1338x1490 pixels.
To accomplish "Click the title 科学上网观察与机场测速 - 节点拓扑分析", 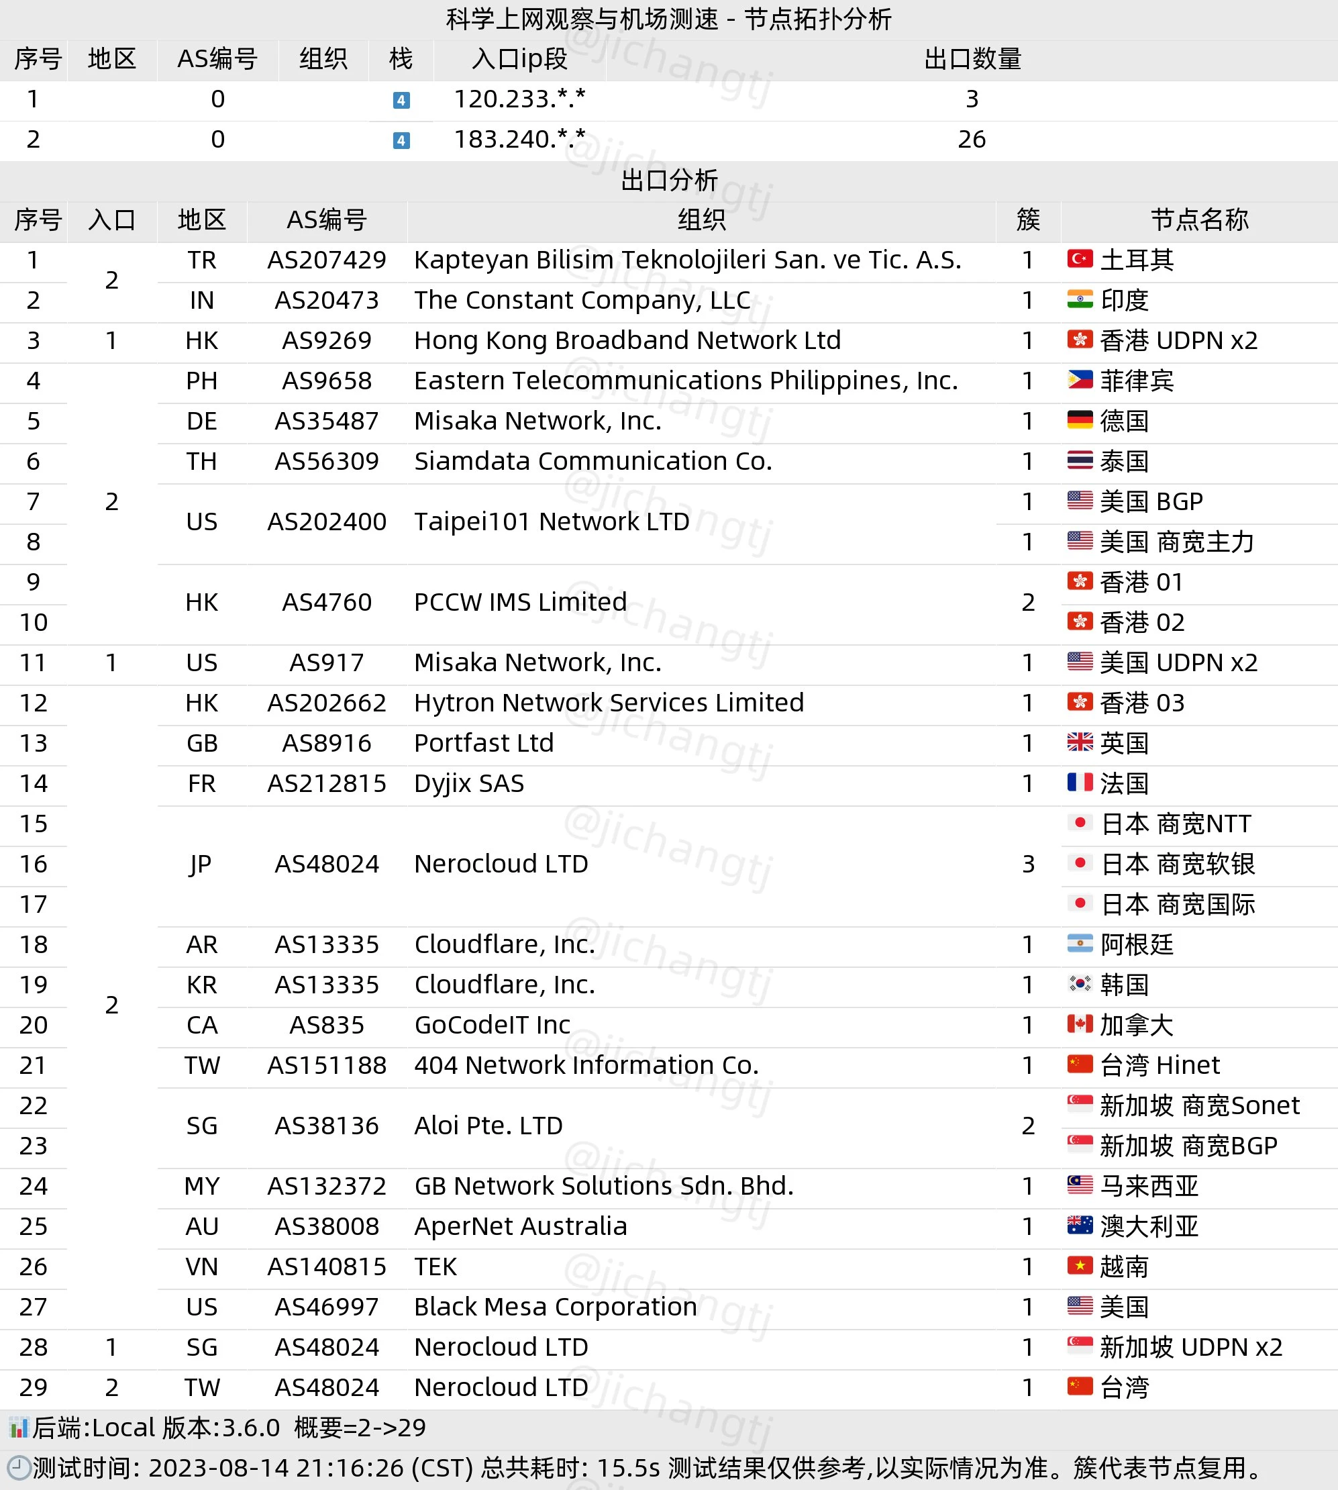I will coord(669,19).
